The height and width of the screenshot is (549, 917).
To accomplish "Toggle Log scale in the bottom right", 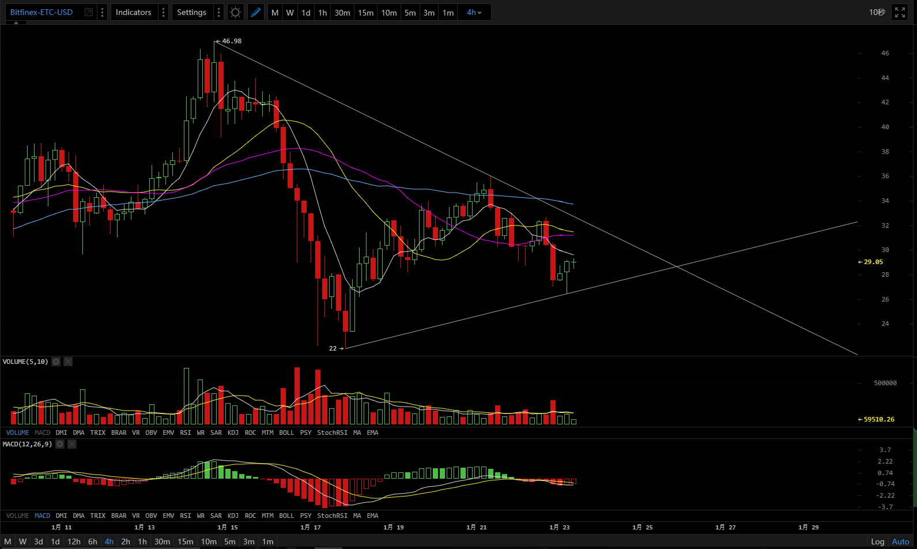I will click(x=877, y=542).
